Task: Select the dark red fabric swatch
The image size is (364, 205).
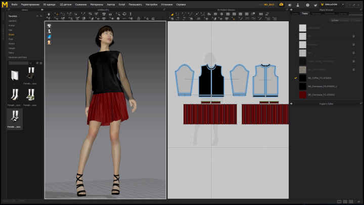Action: (302, 95)
